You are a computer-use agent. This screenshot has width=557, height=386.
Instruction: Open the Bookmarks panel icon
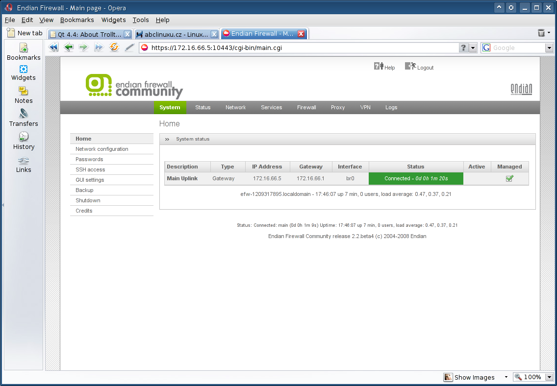click(x=24, y=48)
